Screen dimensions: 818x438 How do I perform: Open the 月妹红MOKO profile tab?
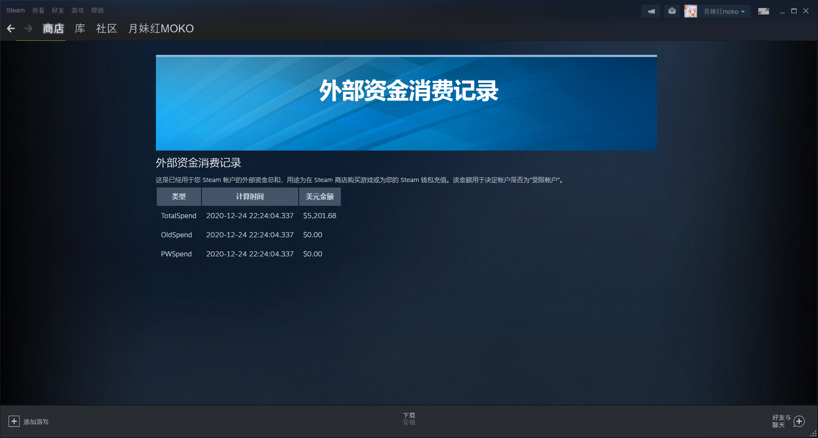(x=161, y=28)
